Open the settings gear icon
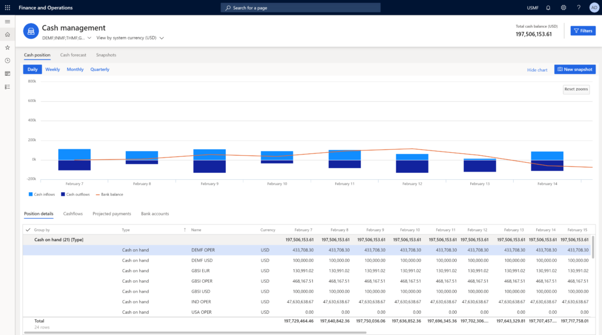Image resolution: width=602 pixels, height=335 pixels. click(563, 8)
